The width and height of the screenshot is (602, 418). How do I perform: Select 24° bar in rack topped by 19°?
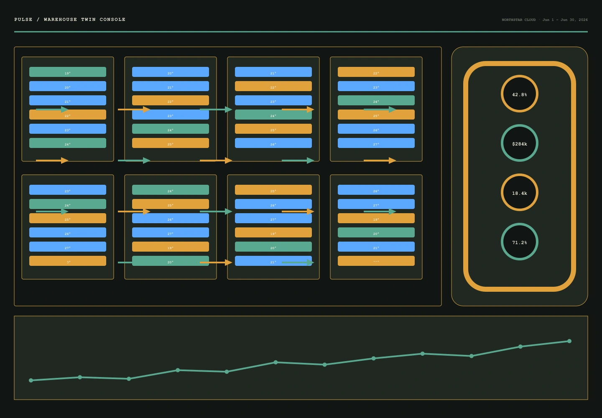click(x=68, y=143)
